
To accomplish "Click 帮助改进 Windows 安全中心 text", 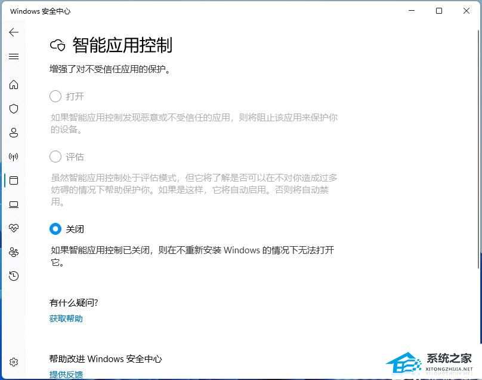I will pyautogui.click(x=106, y=358).
